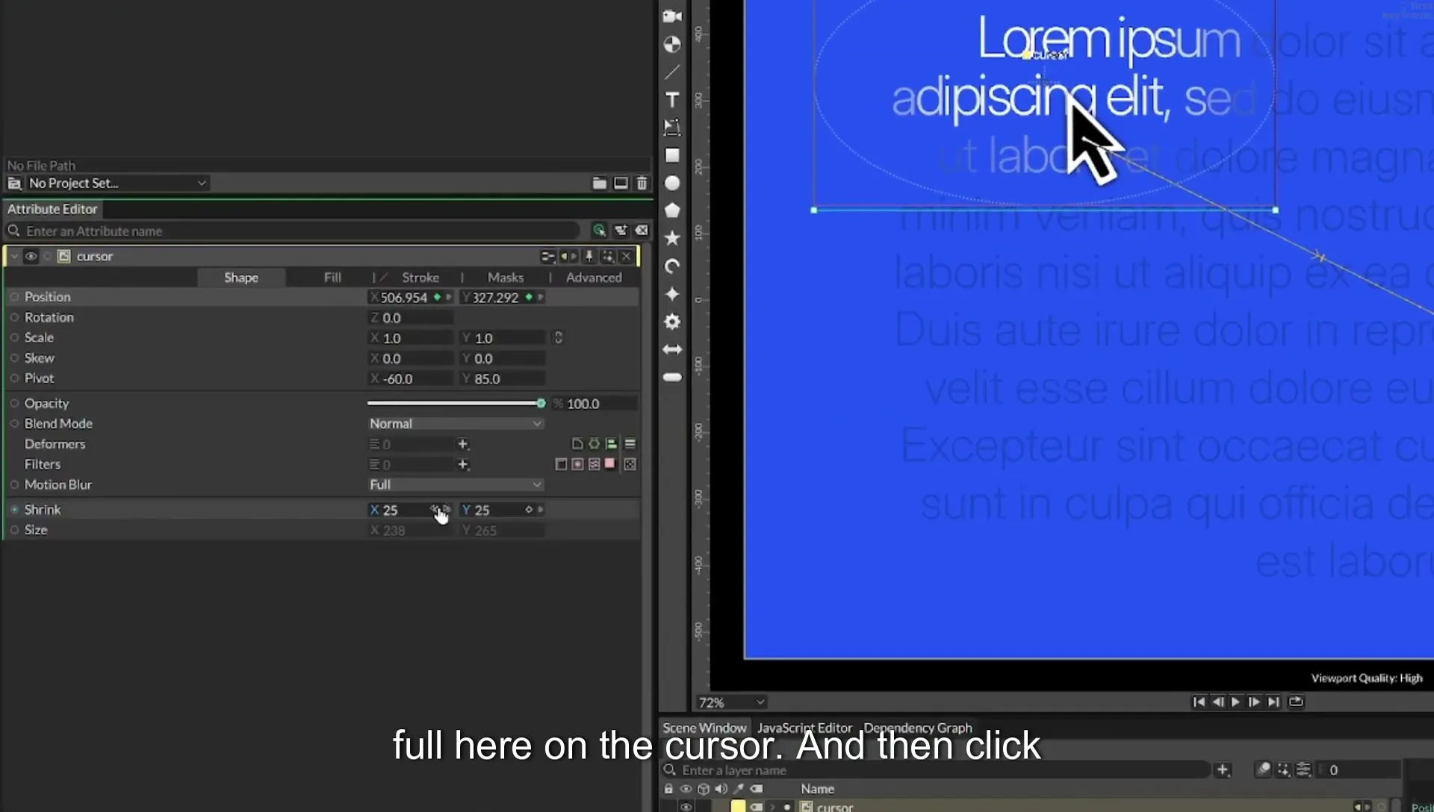Click the Play button in viewport
The image size is (1434, 812).
1235,702
